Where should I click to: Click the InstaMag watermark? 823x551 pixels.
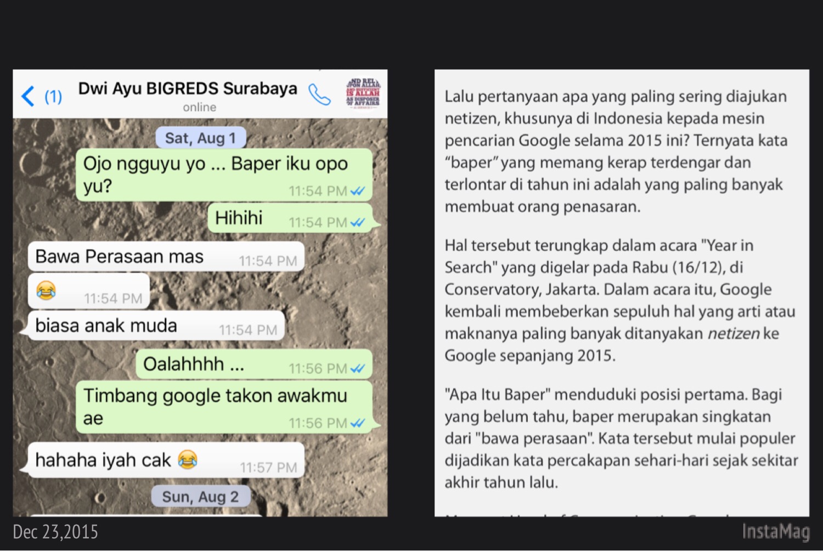(x=776, y=531)
